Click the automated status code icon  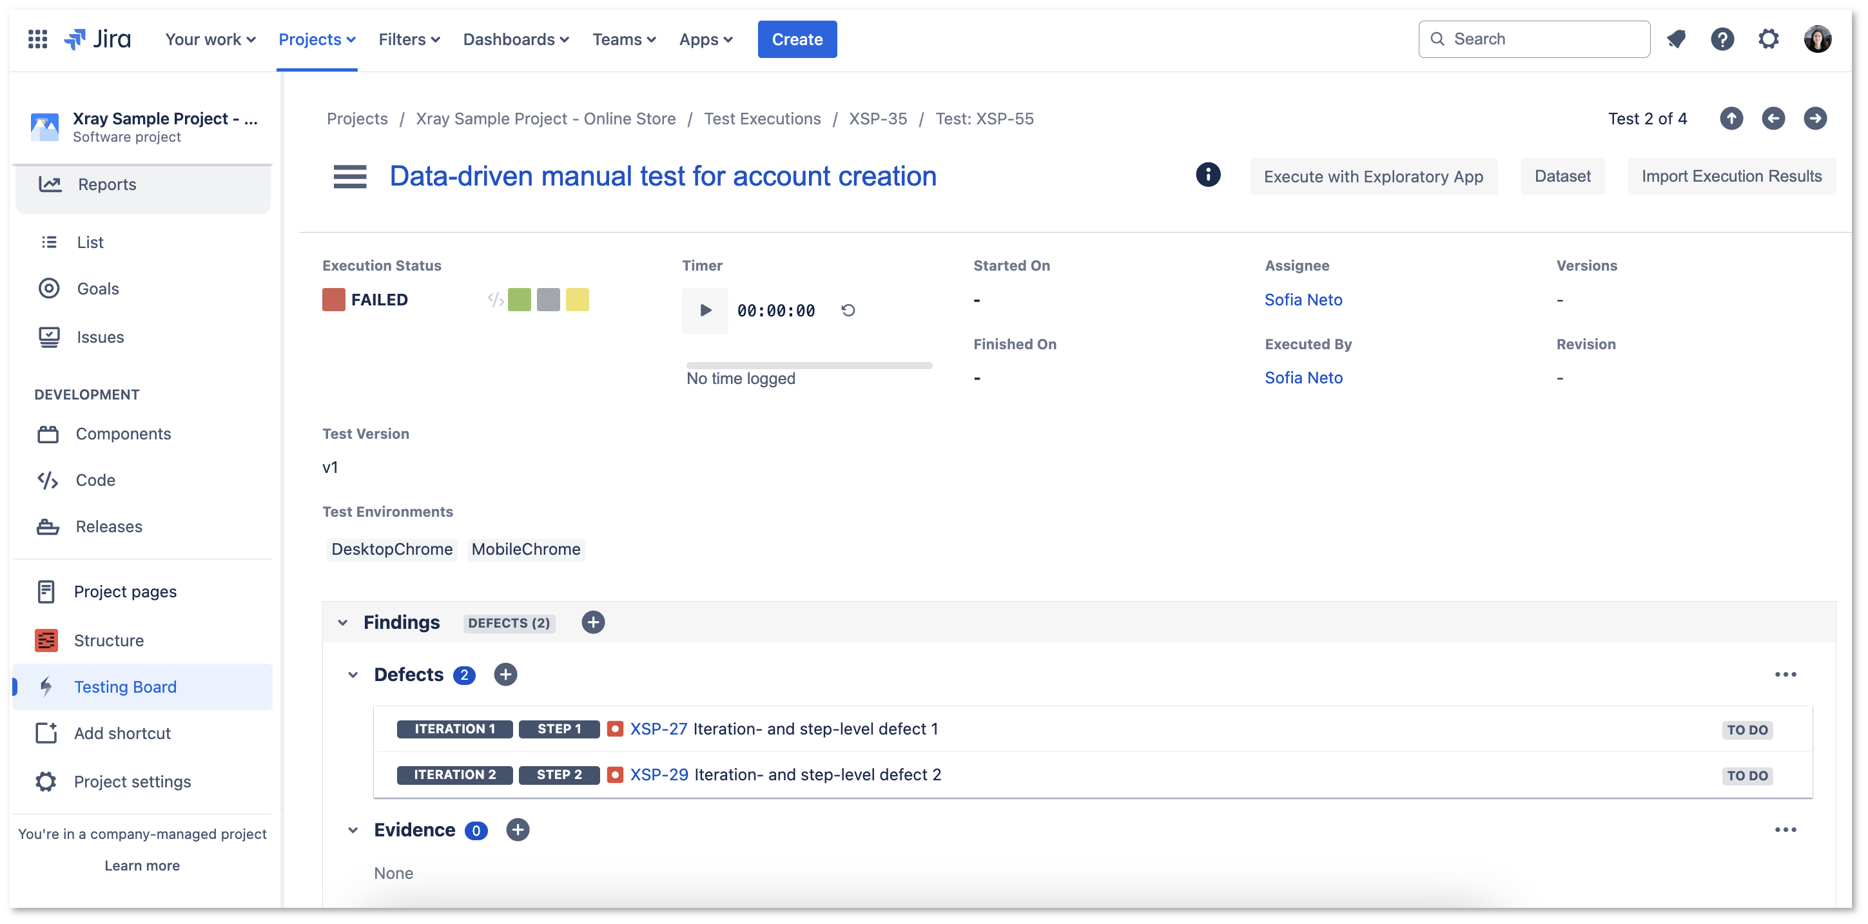click(x=495, y=300)
